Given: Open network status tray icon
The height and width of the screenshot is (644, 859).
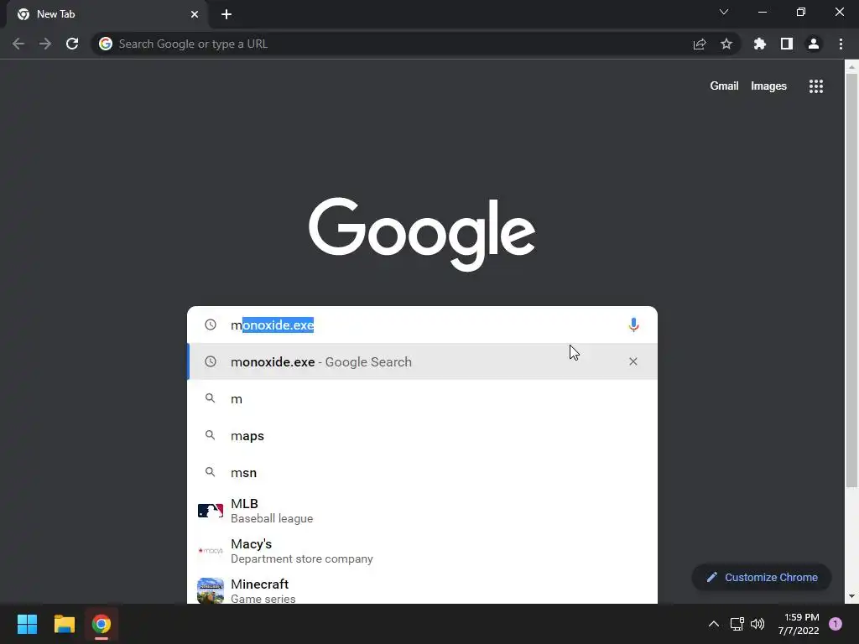Looking at the screenshot, I should 737,624.
